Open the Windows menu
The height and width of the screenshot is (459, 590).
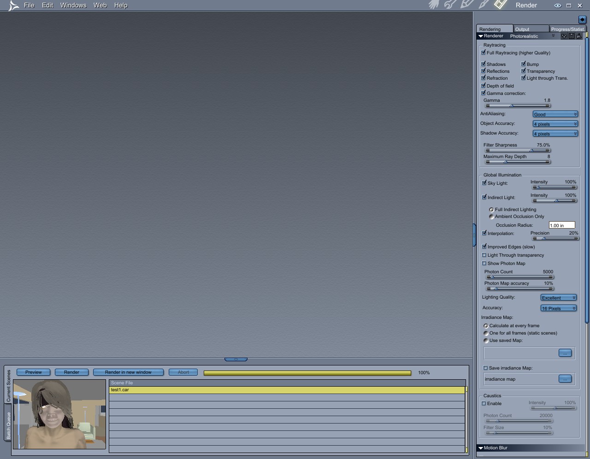coord(73,5)
